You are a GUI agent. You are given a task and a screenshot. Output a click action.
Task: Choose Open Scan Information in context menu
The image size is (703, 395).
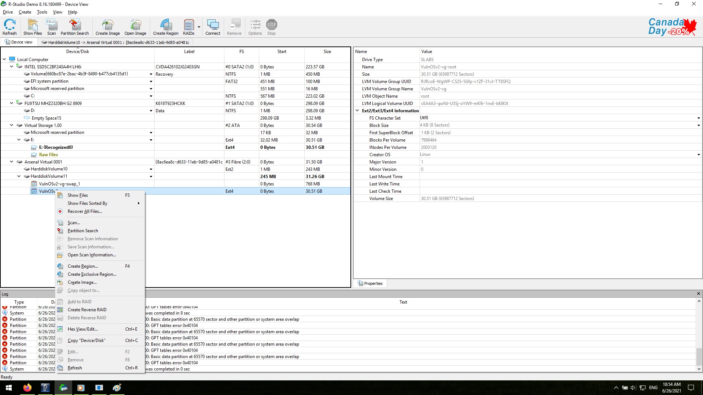tap(100, 255)
